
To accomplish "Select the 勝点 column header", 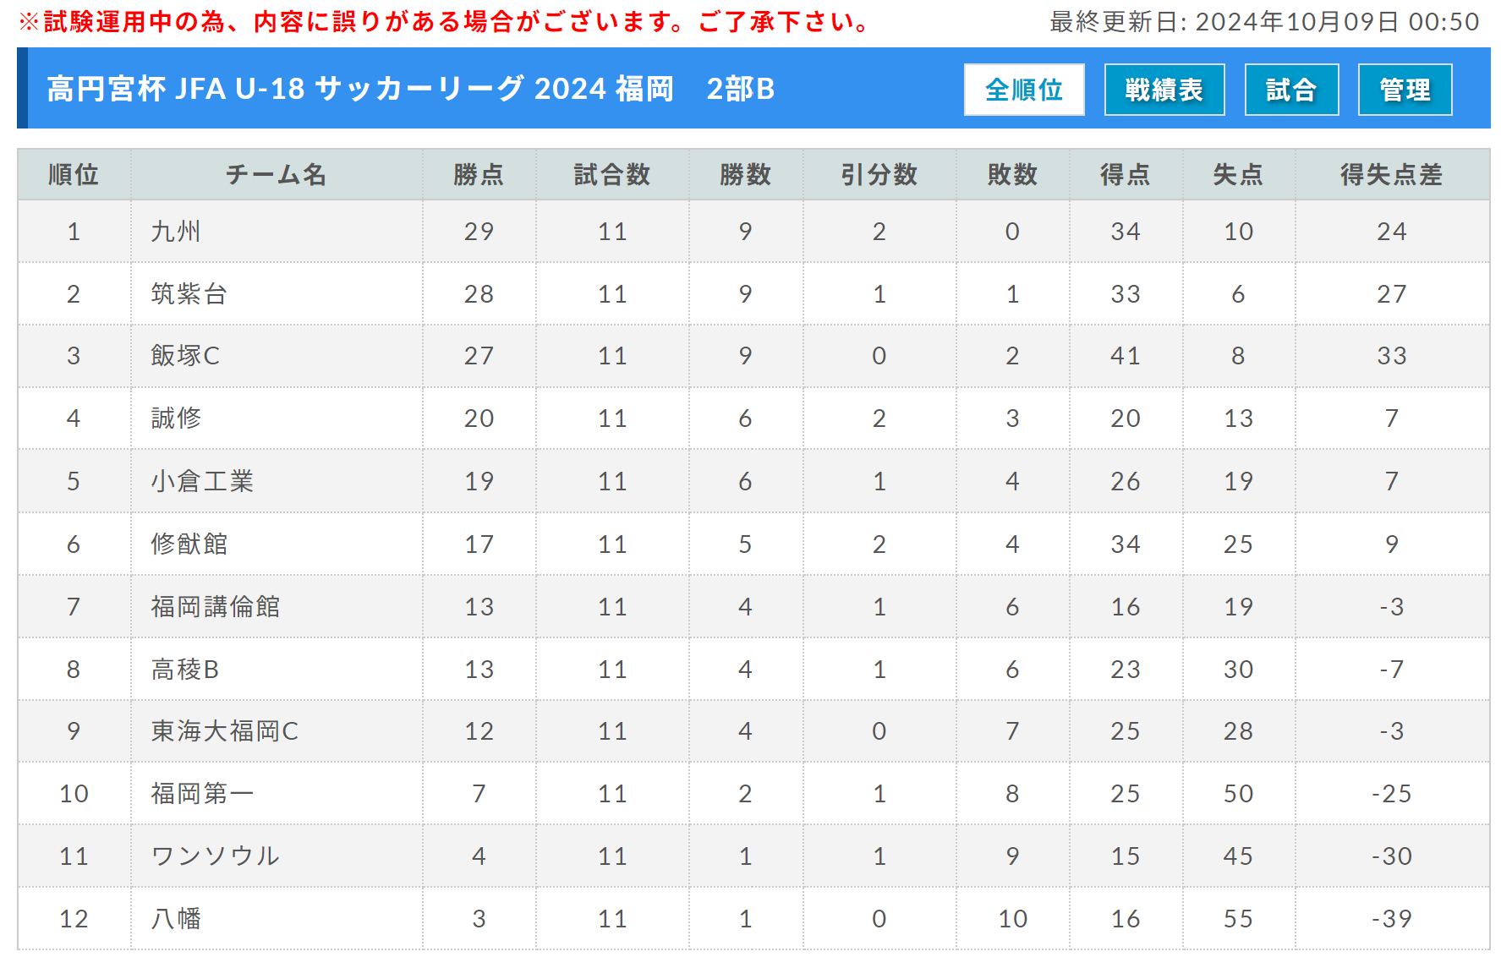I will coord(479,175).
